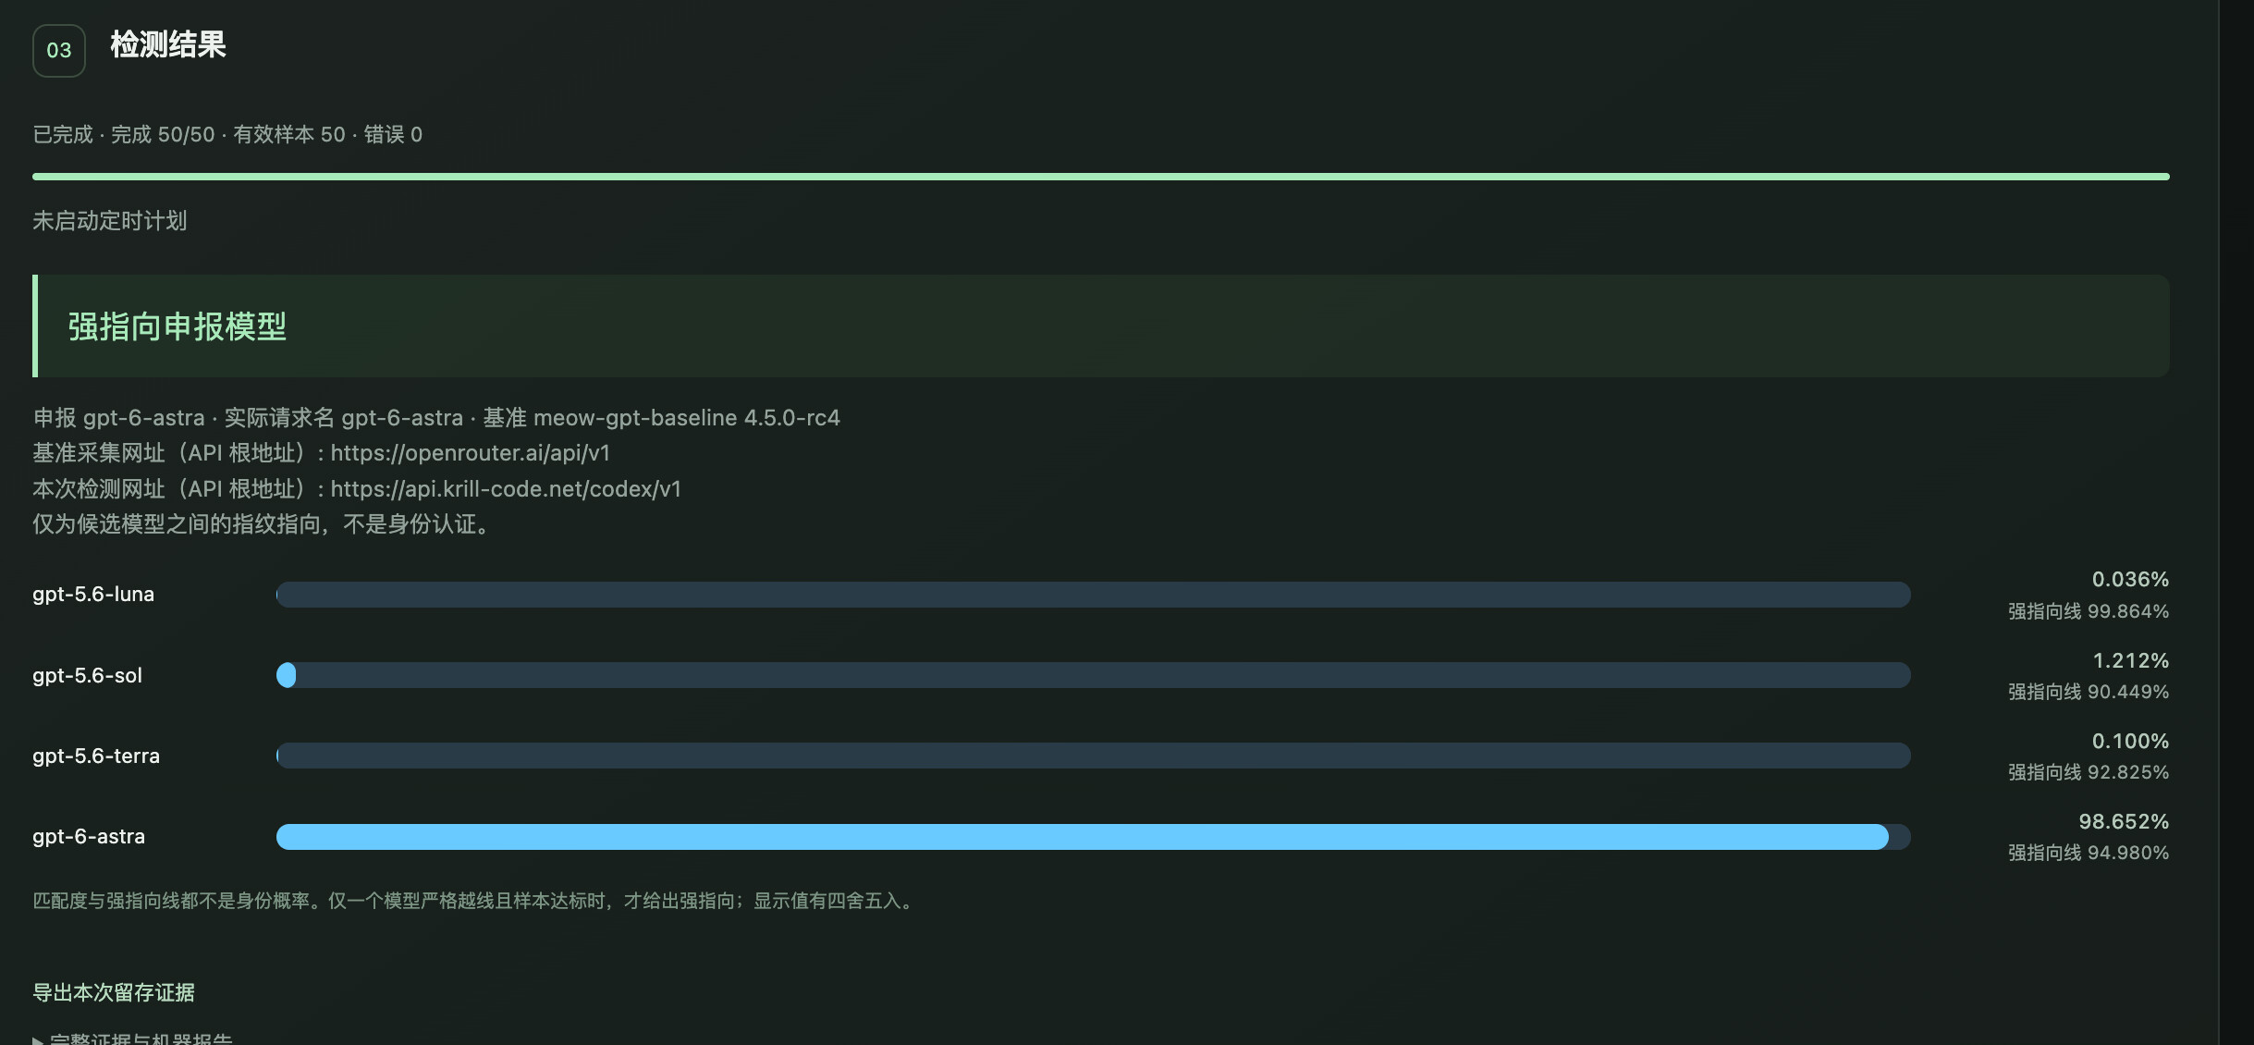Click the gpt-5.6-sol match bar
This screenshot has width=2254, height=1045.
coord(1094,675)
